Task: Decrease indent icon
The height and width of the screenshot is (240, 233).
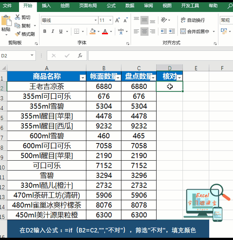Action: pyautogui.click(x=164, y=31)
